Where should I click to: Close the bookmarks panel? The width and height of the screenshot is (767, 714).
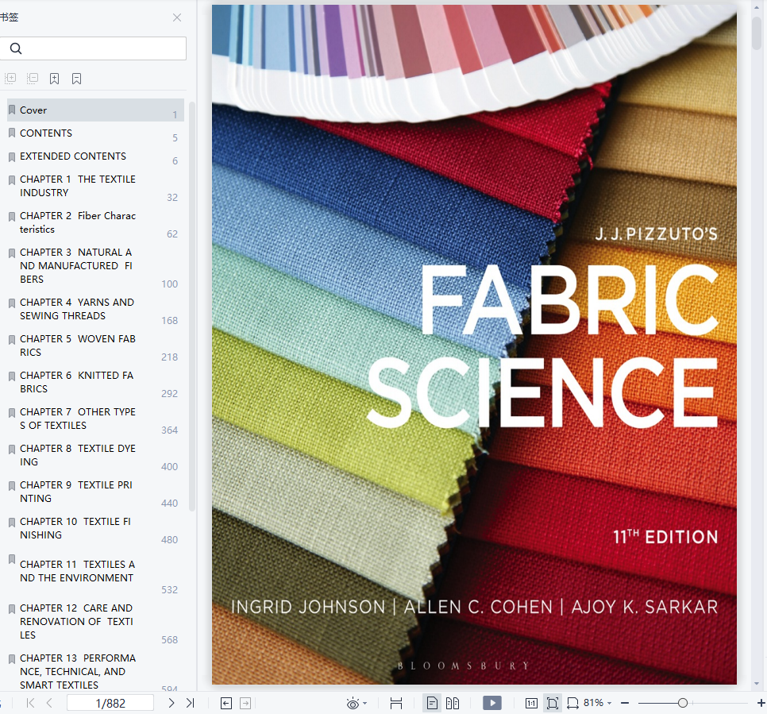coord(177,17)
